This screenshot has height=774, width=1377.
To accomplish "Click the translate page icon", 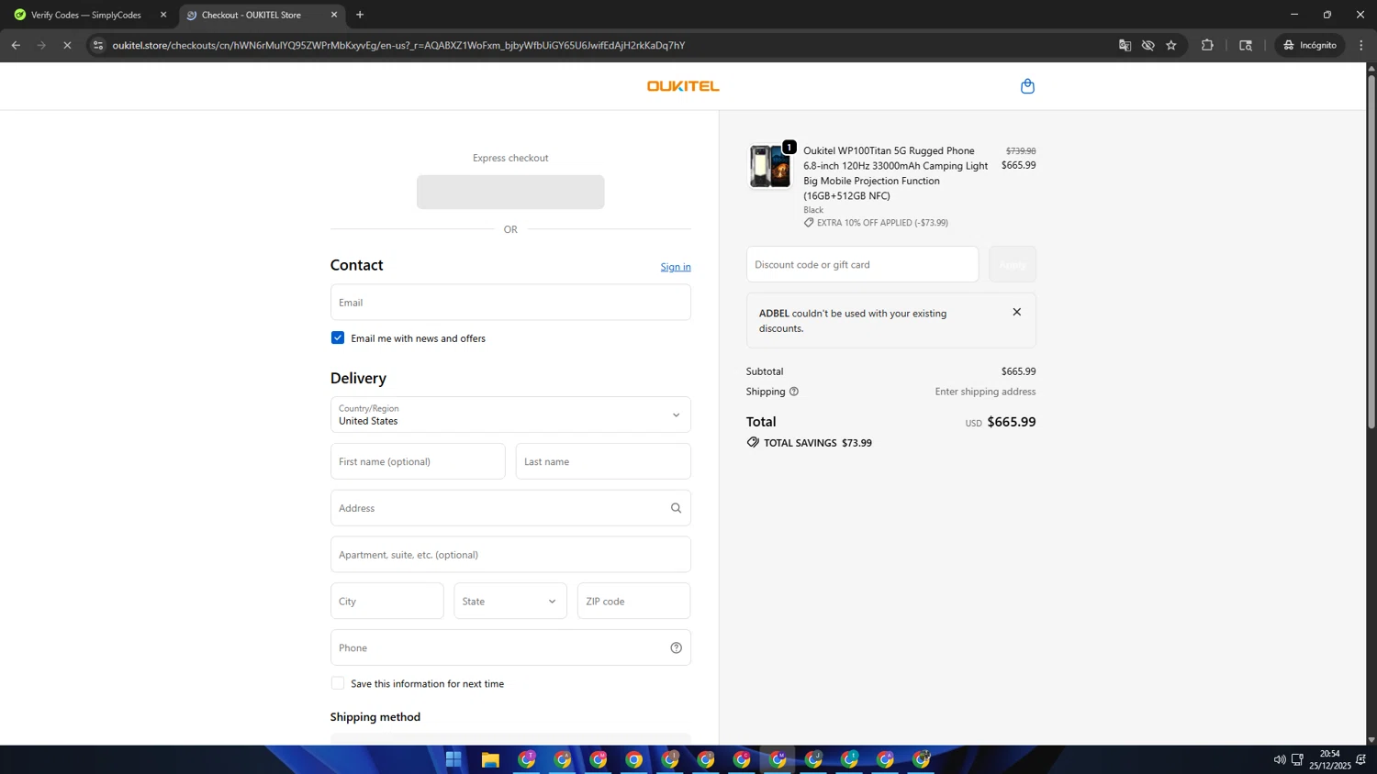I will pyautogui.click(x=1125, y=45).
